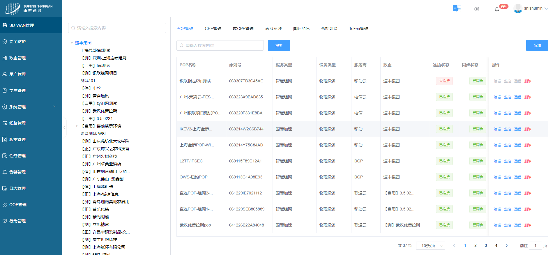Open the shishumin account dropdown arrow
548x255 pixels.
546,8
